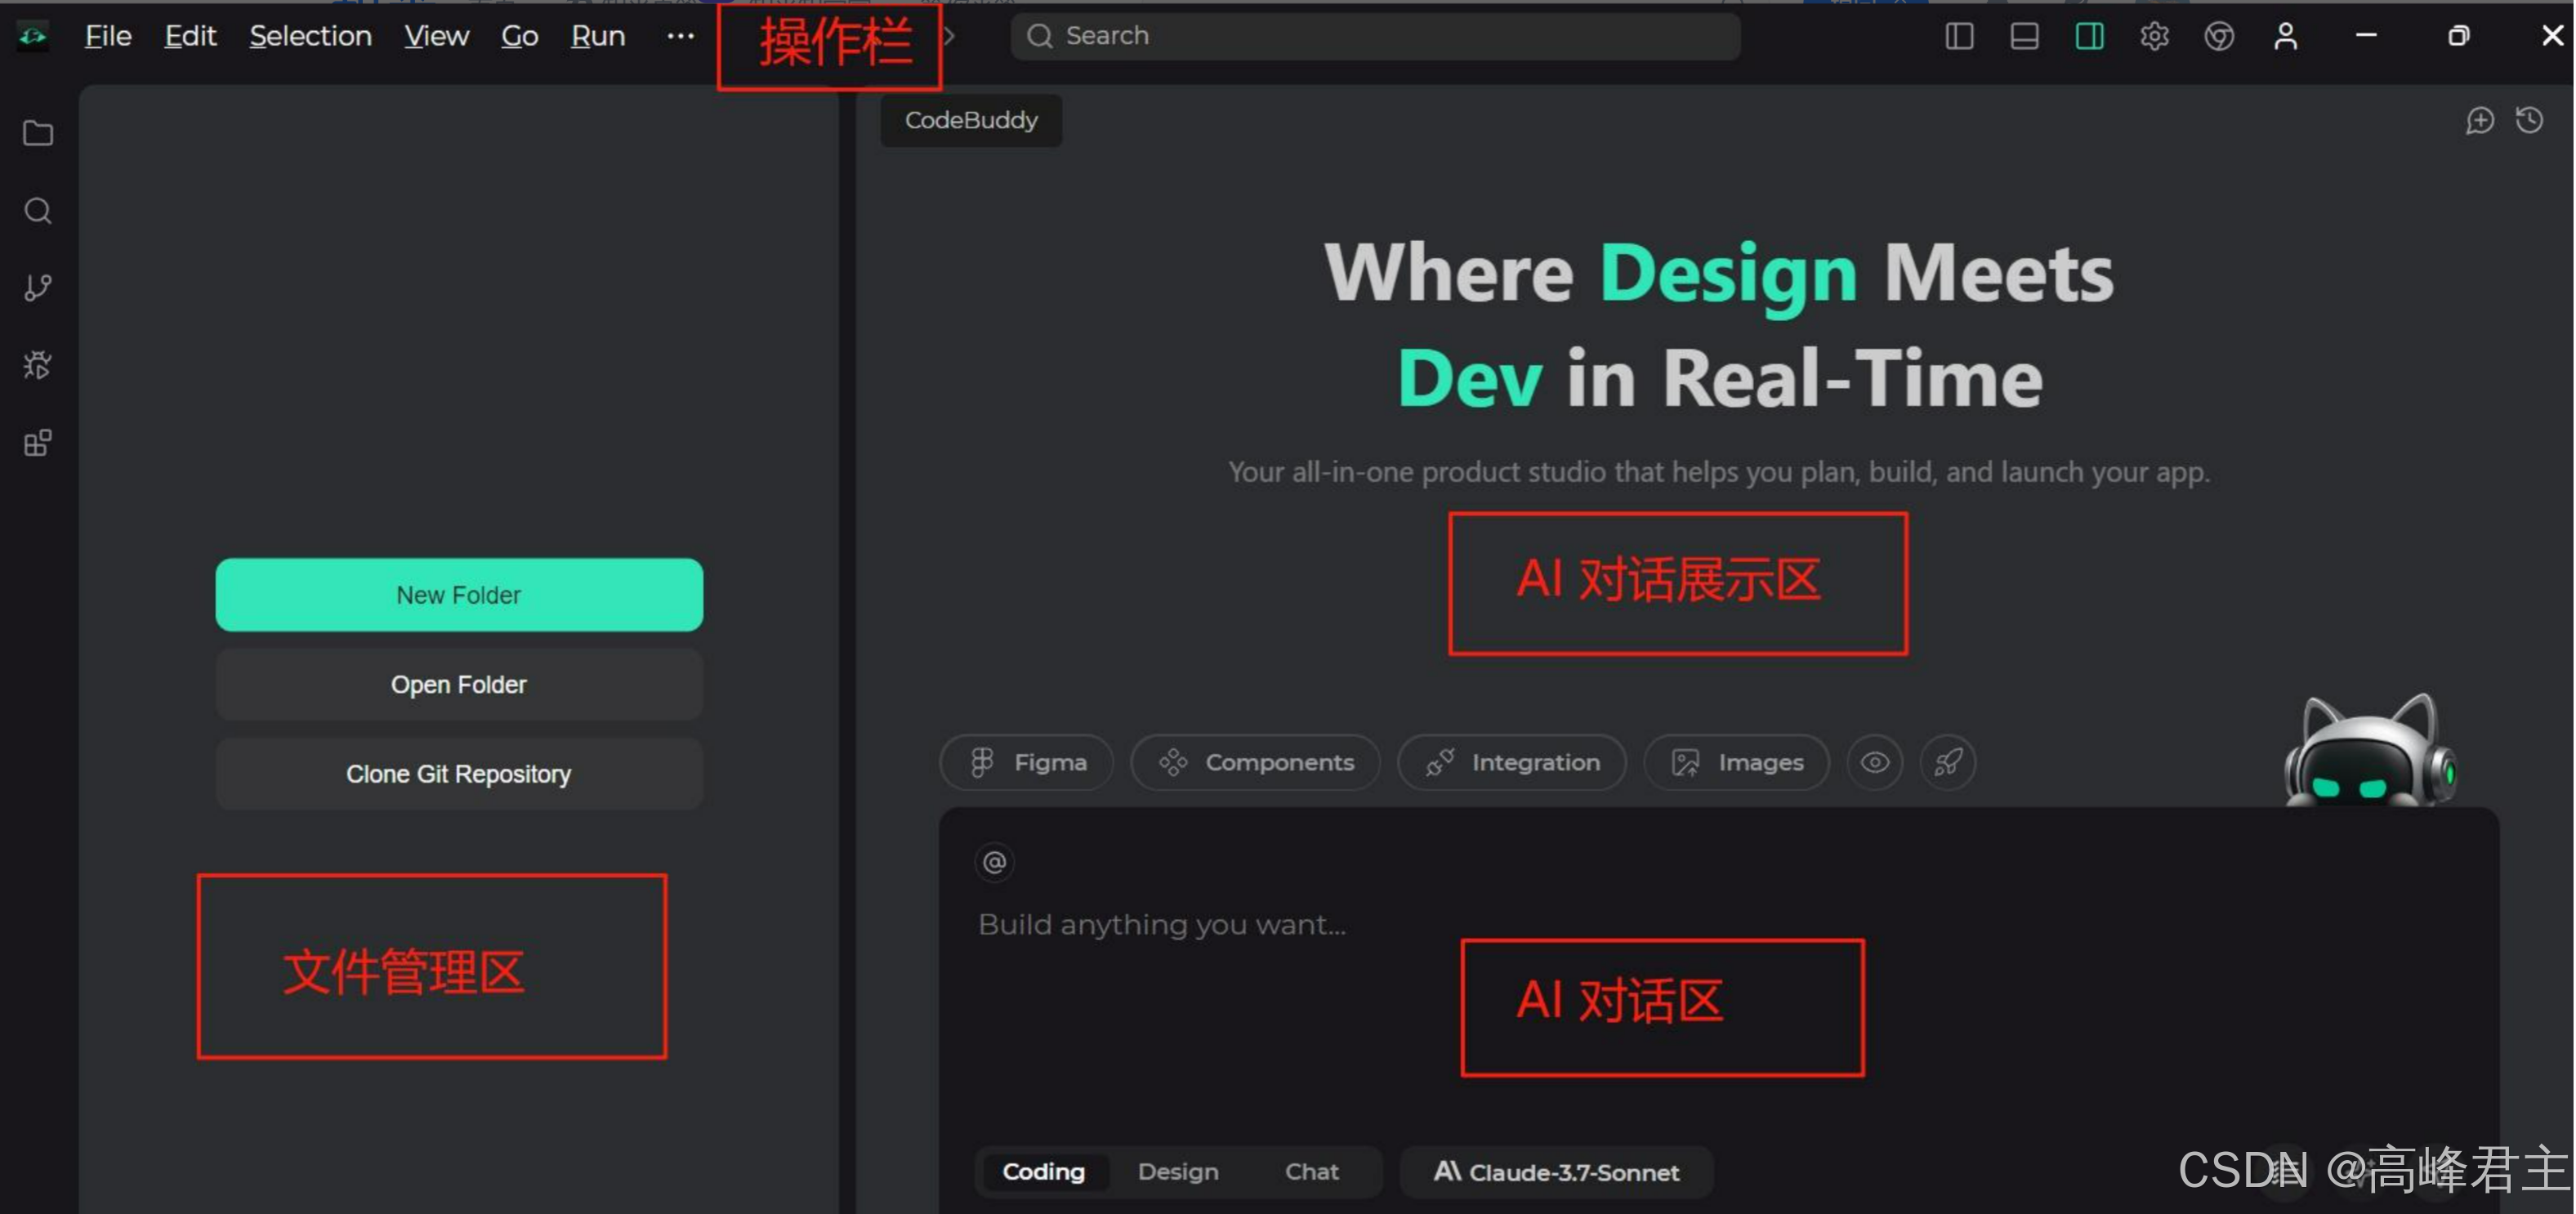The width and height of the screenshot is (2576, 1214).
Task: Click the @ mention icon in chat box
Action: pyautogui.click(x=994, y=862)
